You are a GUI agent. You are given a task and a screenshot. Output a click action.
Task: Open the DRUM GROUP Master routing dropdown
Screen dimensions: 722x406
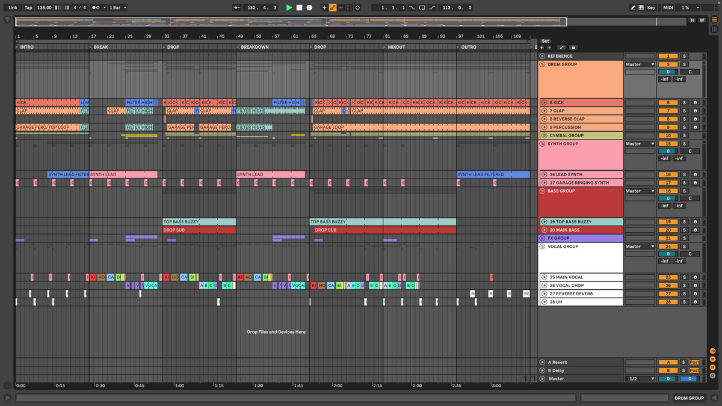pyautogui.click(x=640, y=64)
